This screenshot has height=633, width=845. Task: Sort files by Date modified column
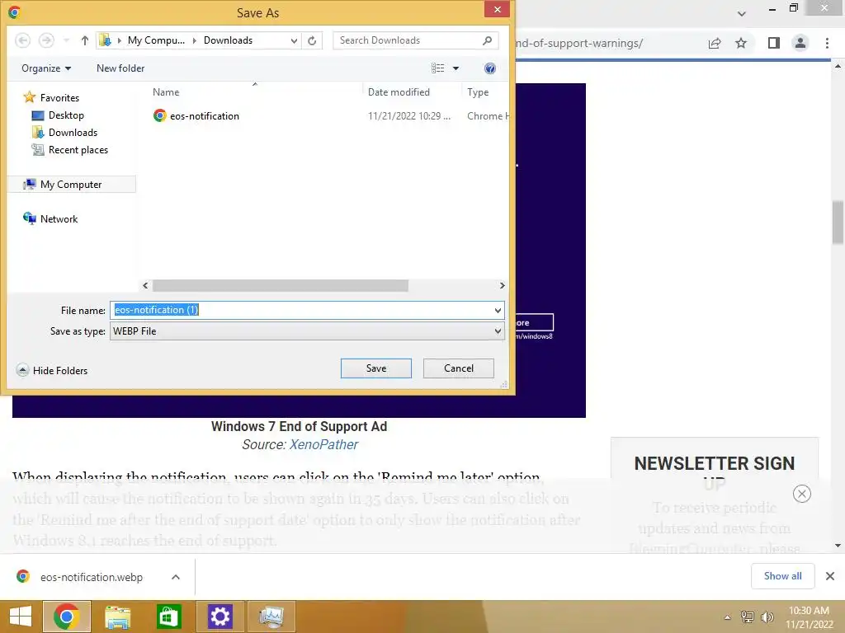tap(399, 92)
